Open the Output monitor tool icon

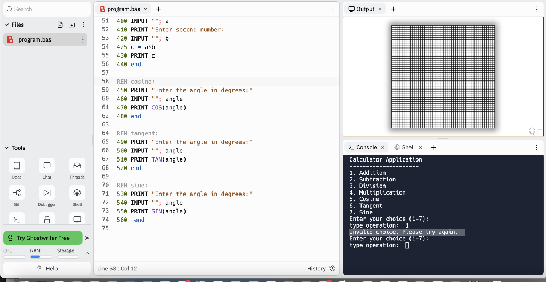(77, 219)
